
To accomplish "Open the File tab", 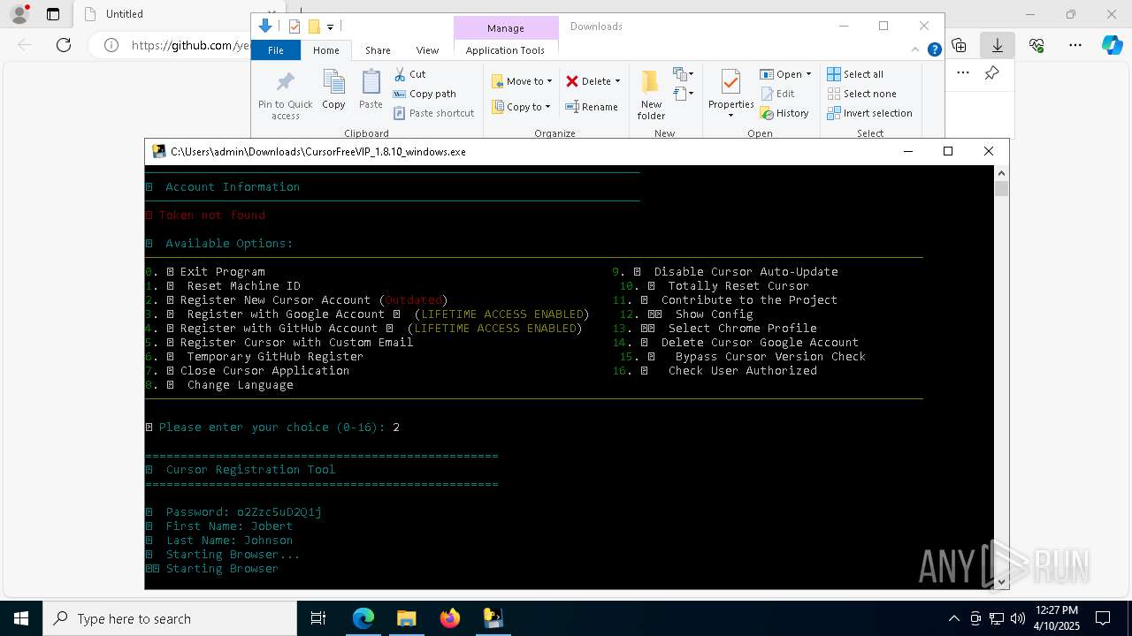I will [x=276, y=50].
